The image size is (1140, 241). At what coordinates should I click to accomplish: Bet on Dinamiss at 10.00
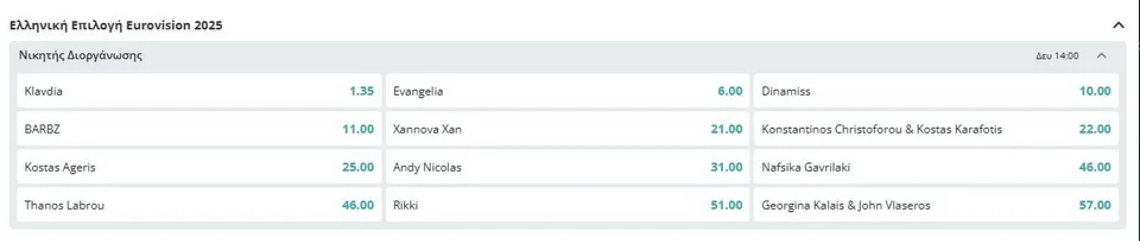tap(936, 91)
